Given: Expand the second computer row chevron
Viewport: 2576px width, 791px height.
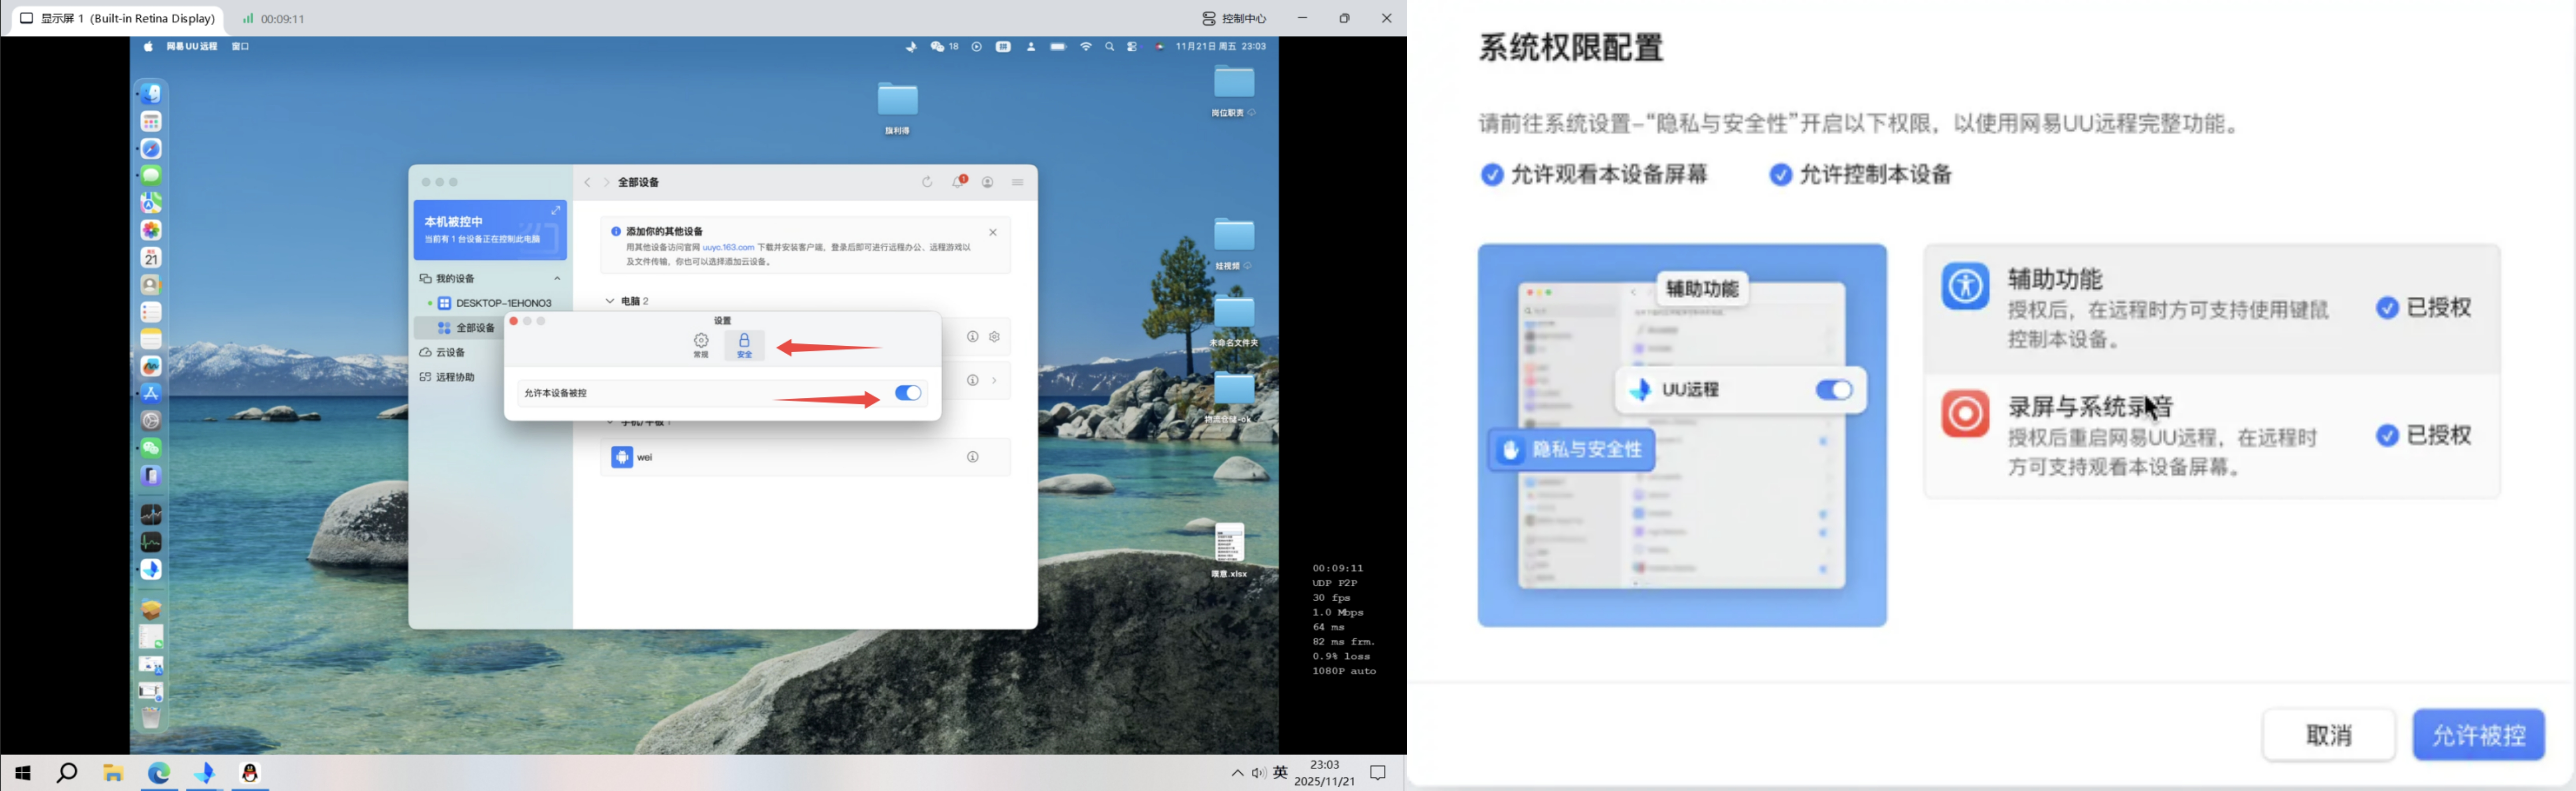Looking at the screenshot, I should click(994, 380).
